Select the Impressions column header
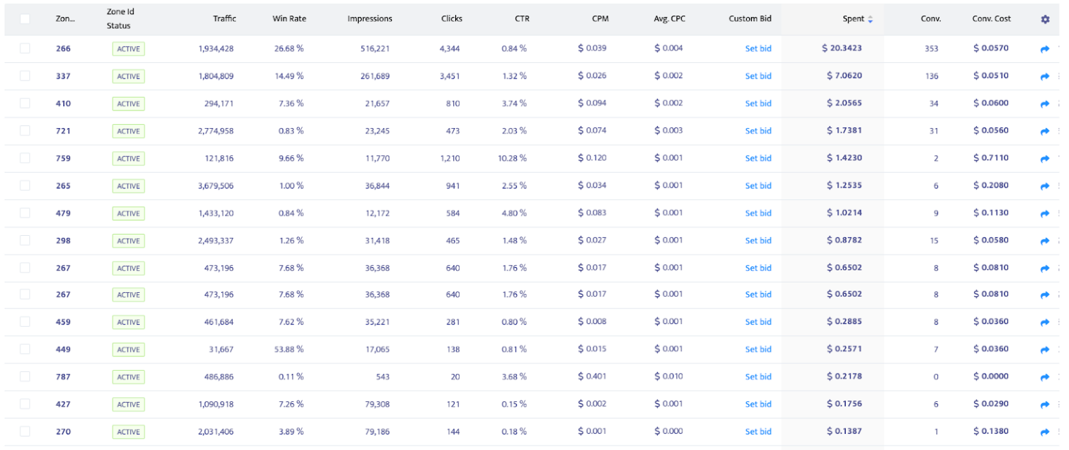Screen dimensions: 1069x450 point(370,19)
